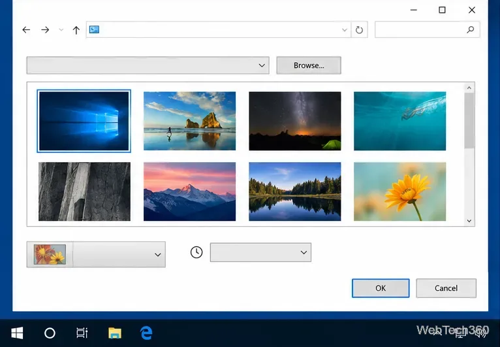
Task: Go back with the left arrow
Action: click(x=26, y=29)
